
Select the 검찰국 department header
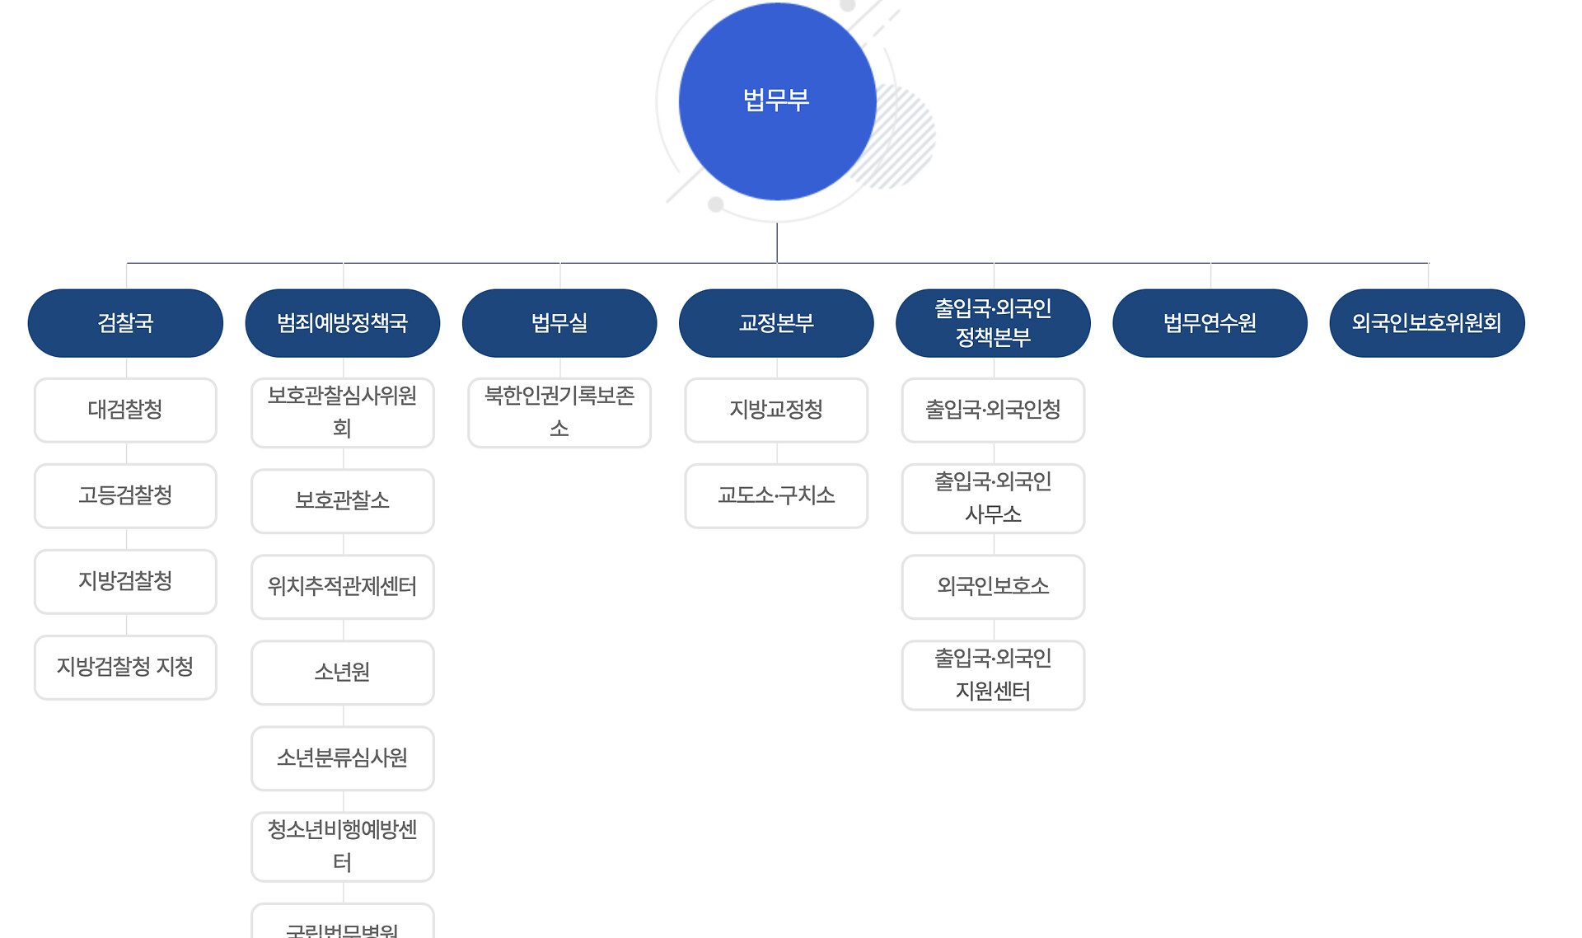coord(125,322)
